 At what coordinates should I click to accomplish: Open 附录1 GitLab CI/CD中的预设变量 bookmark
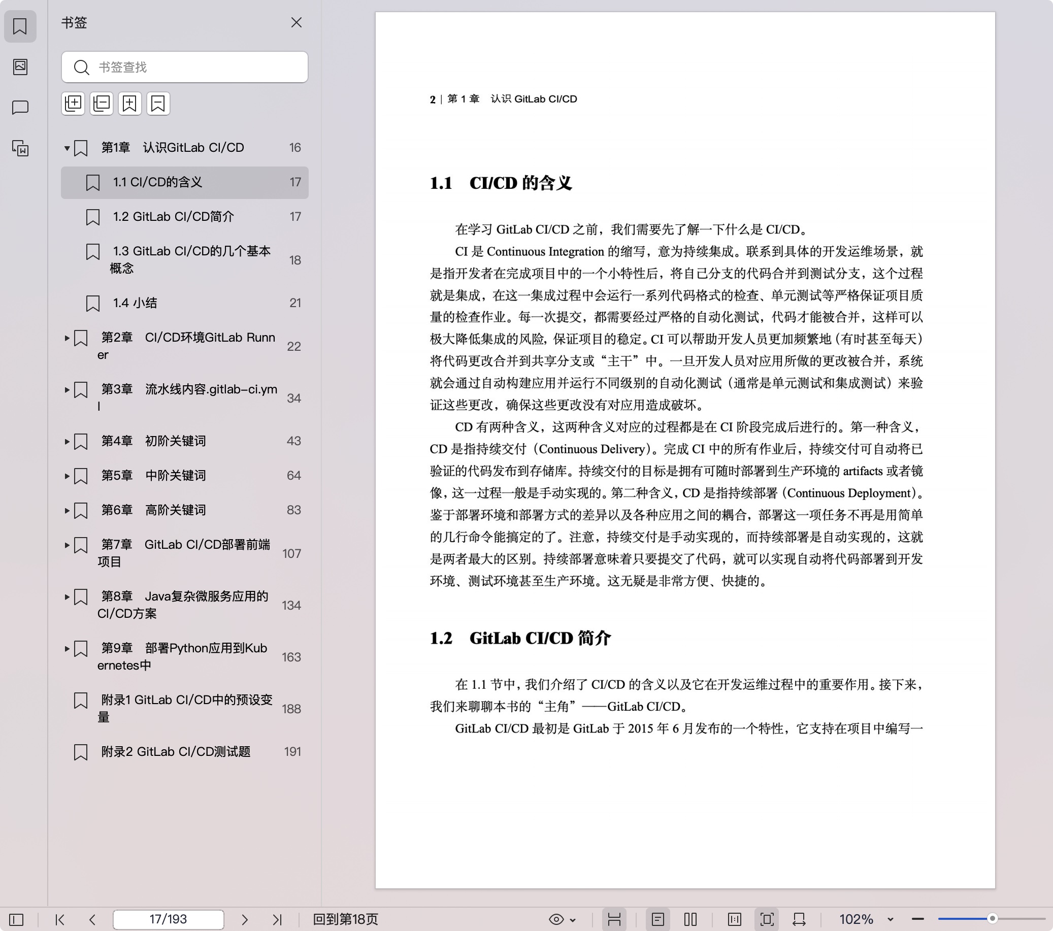(184, 709)
